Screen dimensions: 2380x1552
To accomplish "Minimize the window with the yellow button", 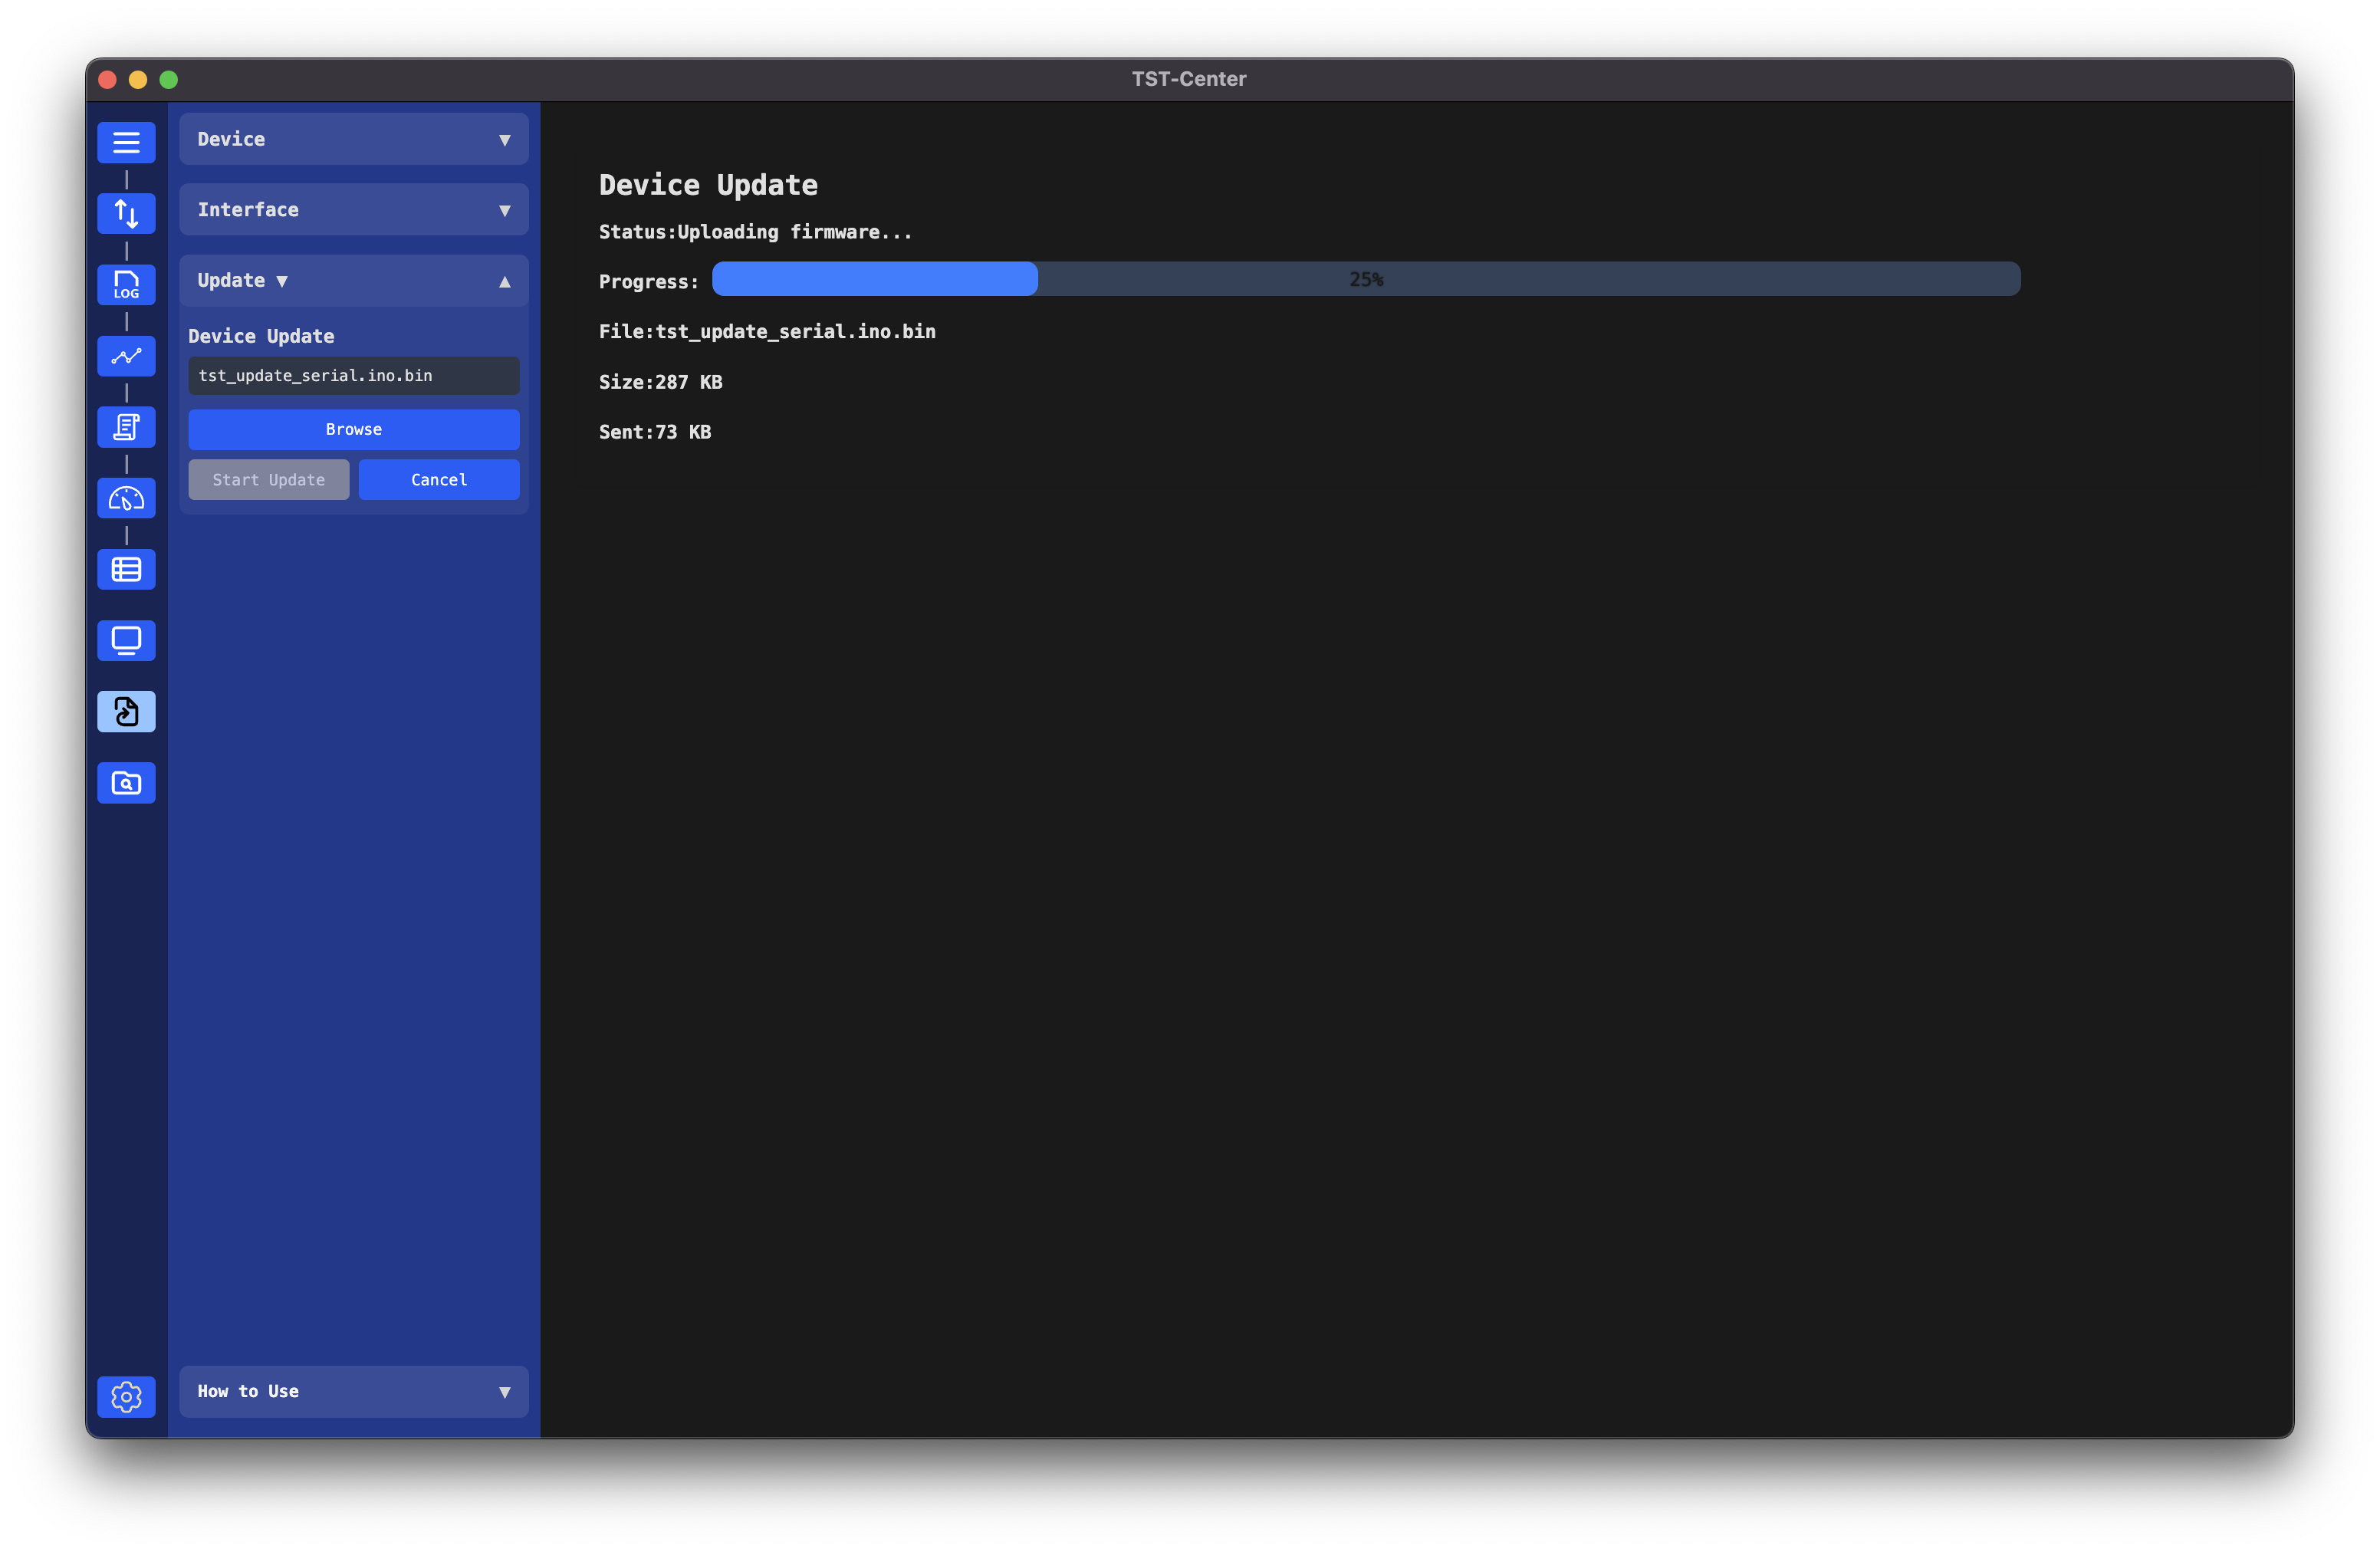I will pos(138,80).
